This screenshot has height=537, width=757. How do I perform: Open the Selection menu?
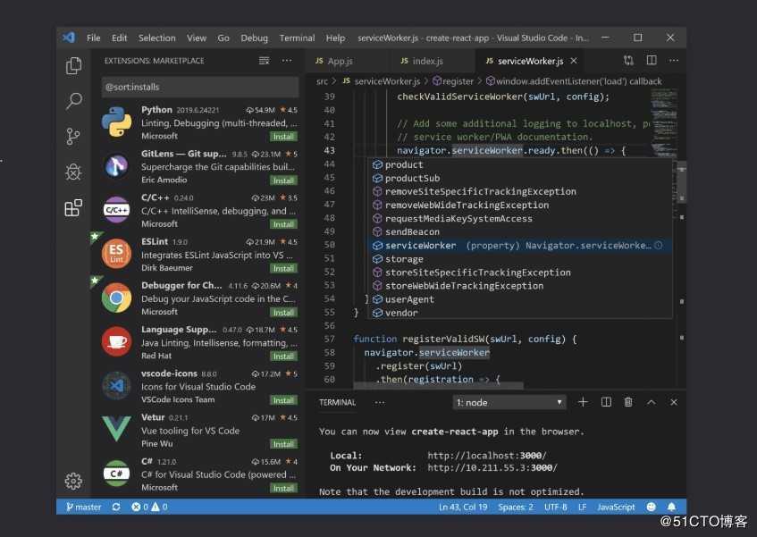coord(157,38)
